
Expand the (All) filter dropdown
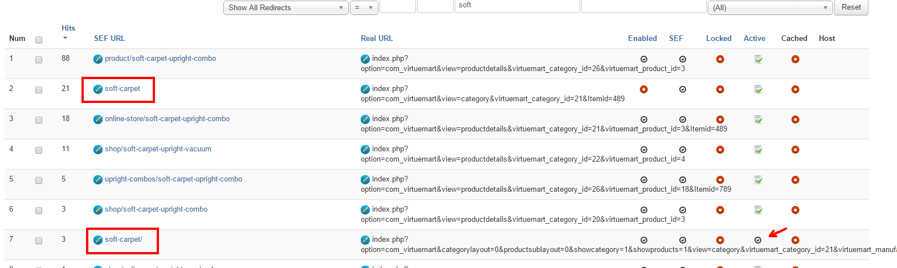pos(770,7)
